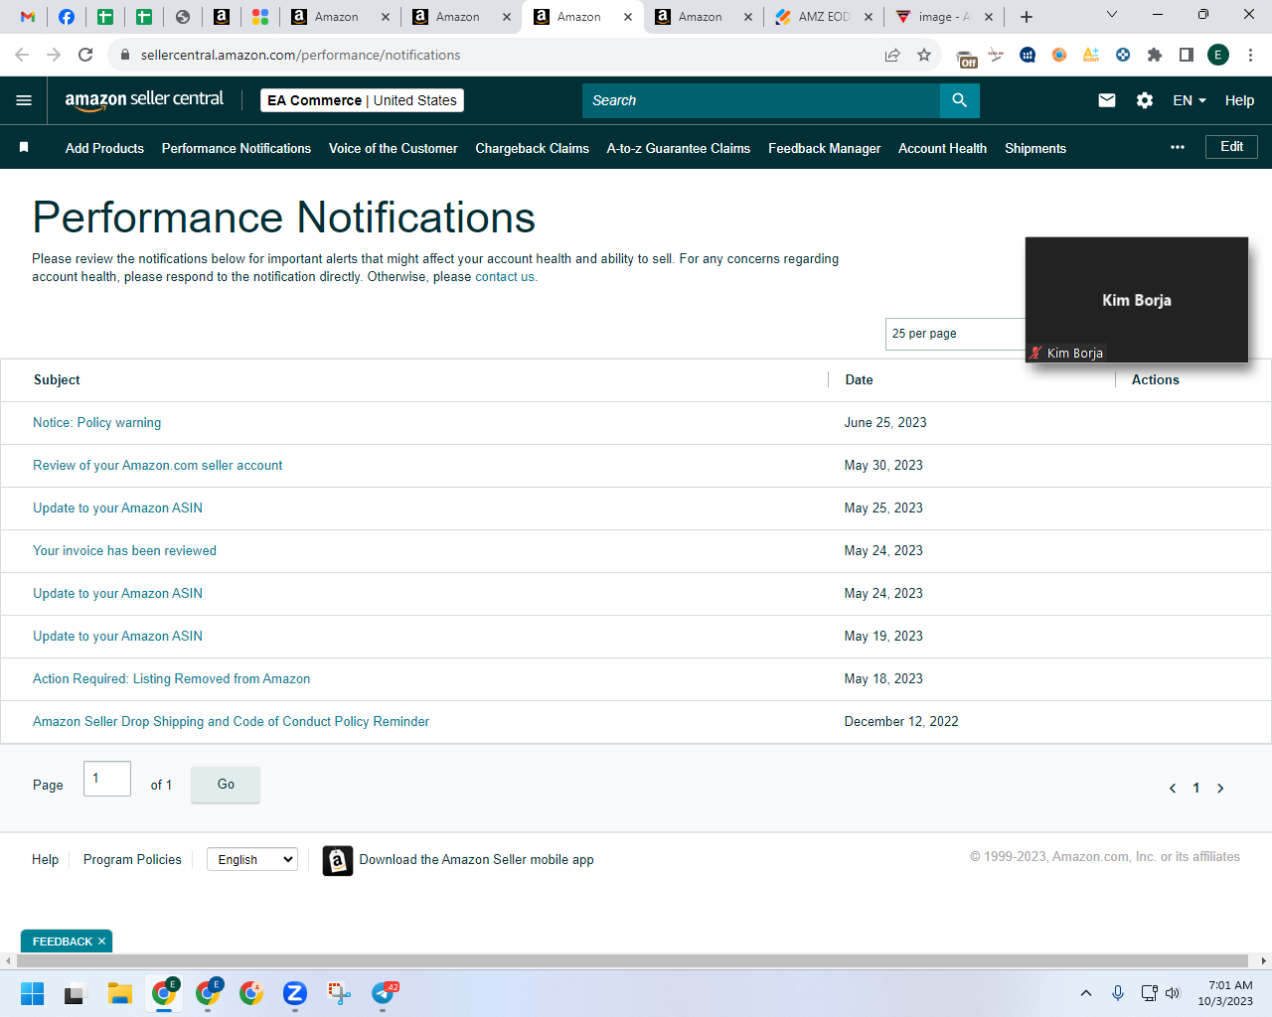Open Your invoice has been reviewed notification
The height and width of the screenshot is (1017, 1272).
pyautogui.click(x=124, y=551)
